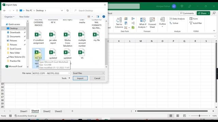Image resolution: width=218 pixels, height=122 pixels.
Task: Open Text to Columns in Excel ribbon
Action: (x=119, y=23)
